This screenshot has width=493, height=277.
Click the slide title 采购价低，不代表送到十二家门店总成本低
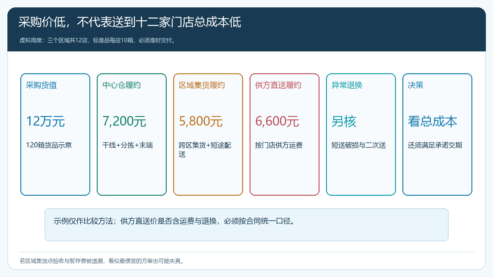coord(130,22)
